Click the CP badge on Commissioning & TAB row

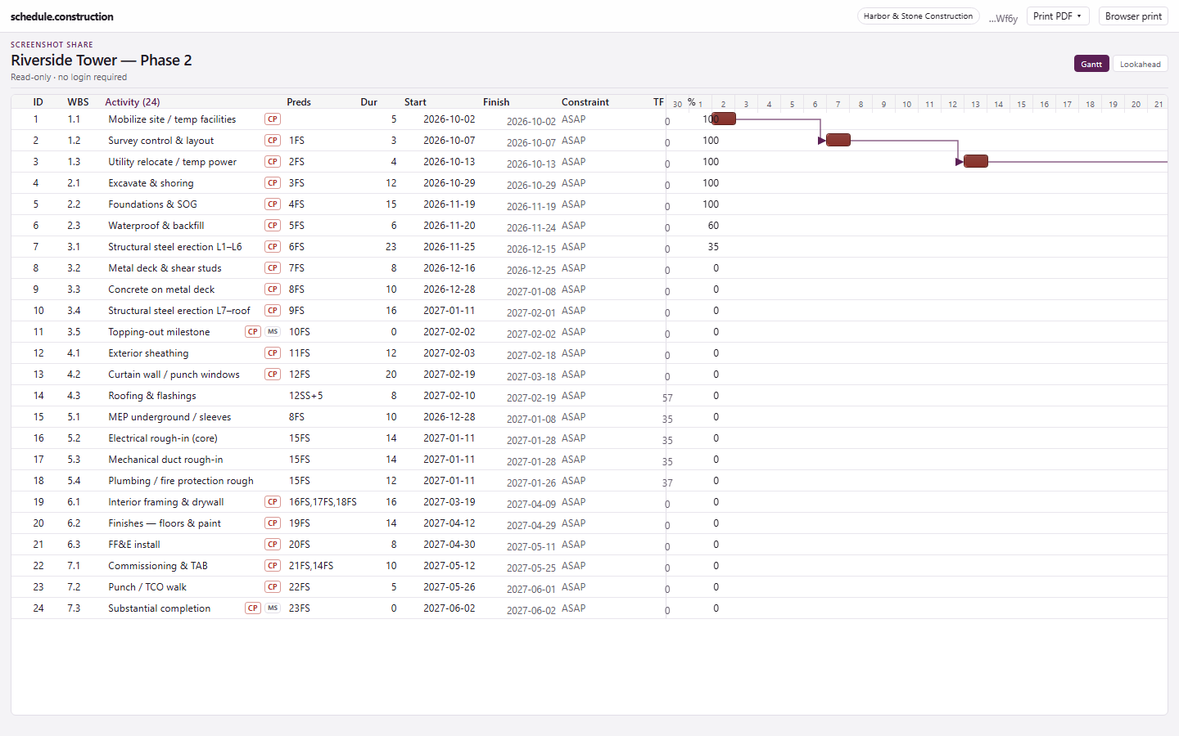pos(273,566)
